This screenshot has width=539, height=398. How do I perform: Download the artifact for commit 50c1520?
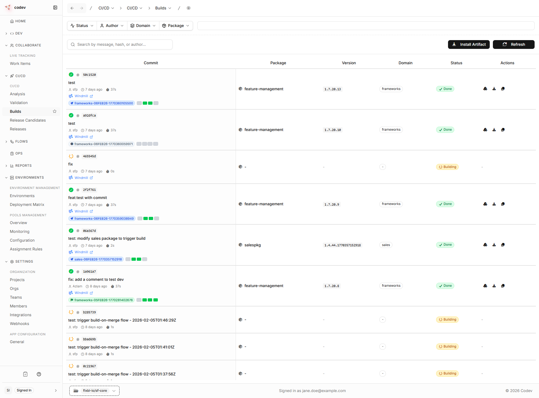coord(494,89)
